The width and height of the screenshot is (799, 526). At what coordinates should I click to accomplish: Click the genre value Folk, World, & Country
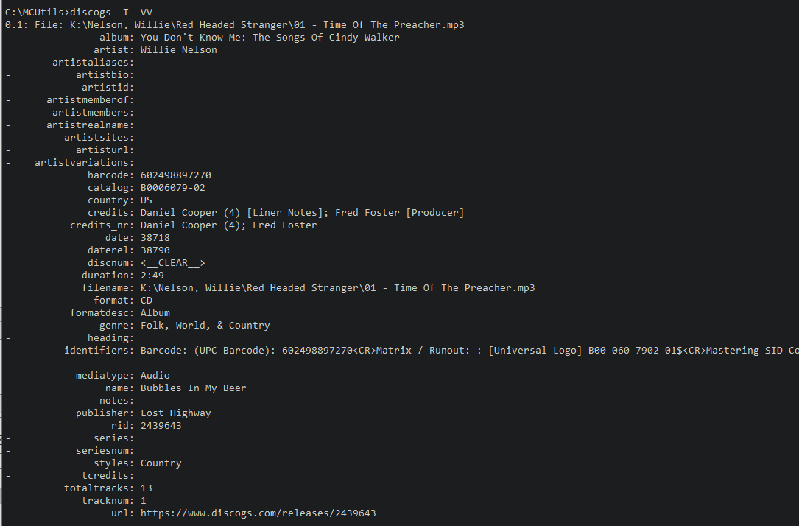(x=205, y=325)
